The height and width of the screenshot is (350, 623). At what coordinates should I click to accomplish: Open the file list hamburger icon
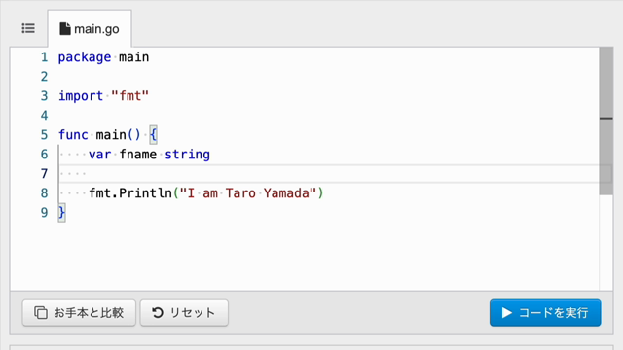(x=28, y=28)
